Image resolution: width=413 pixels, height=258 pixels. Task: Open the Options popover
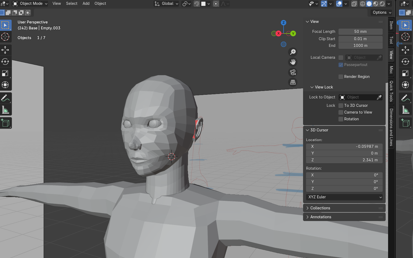(381, 12)
